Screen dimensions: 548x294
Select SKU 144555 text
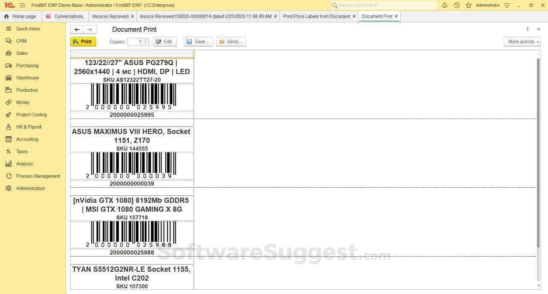[132, 149]
